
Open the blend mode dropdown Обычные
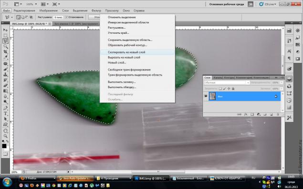click(227, 82)
